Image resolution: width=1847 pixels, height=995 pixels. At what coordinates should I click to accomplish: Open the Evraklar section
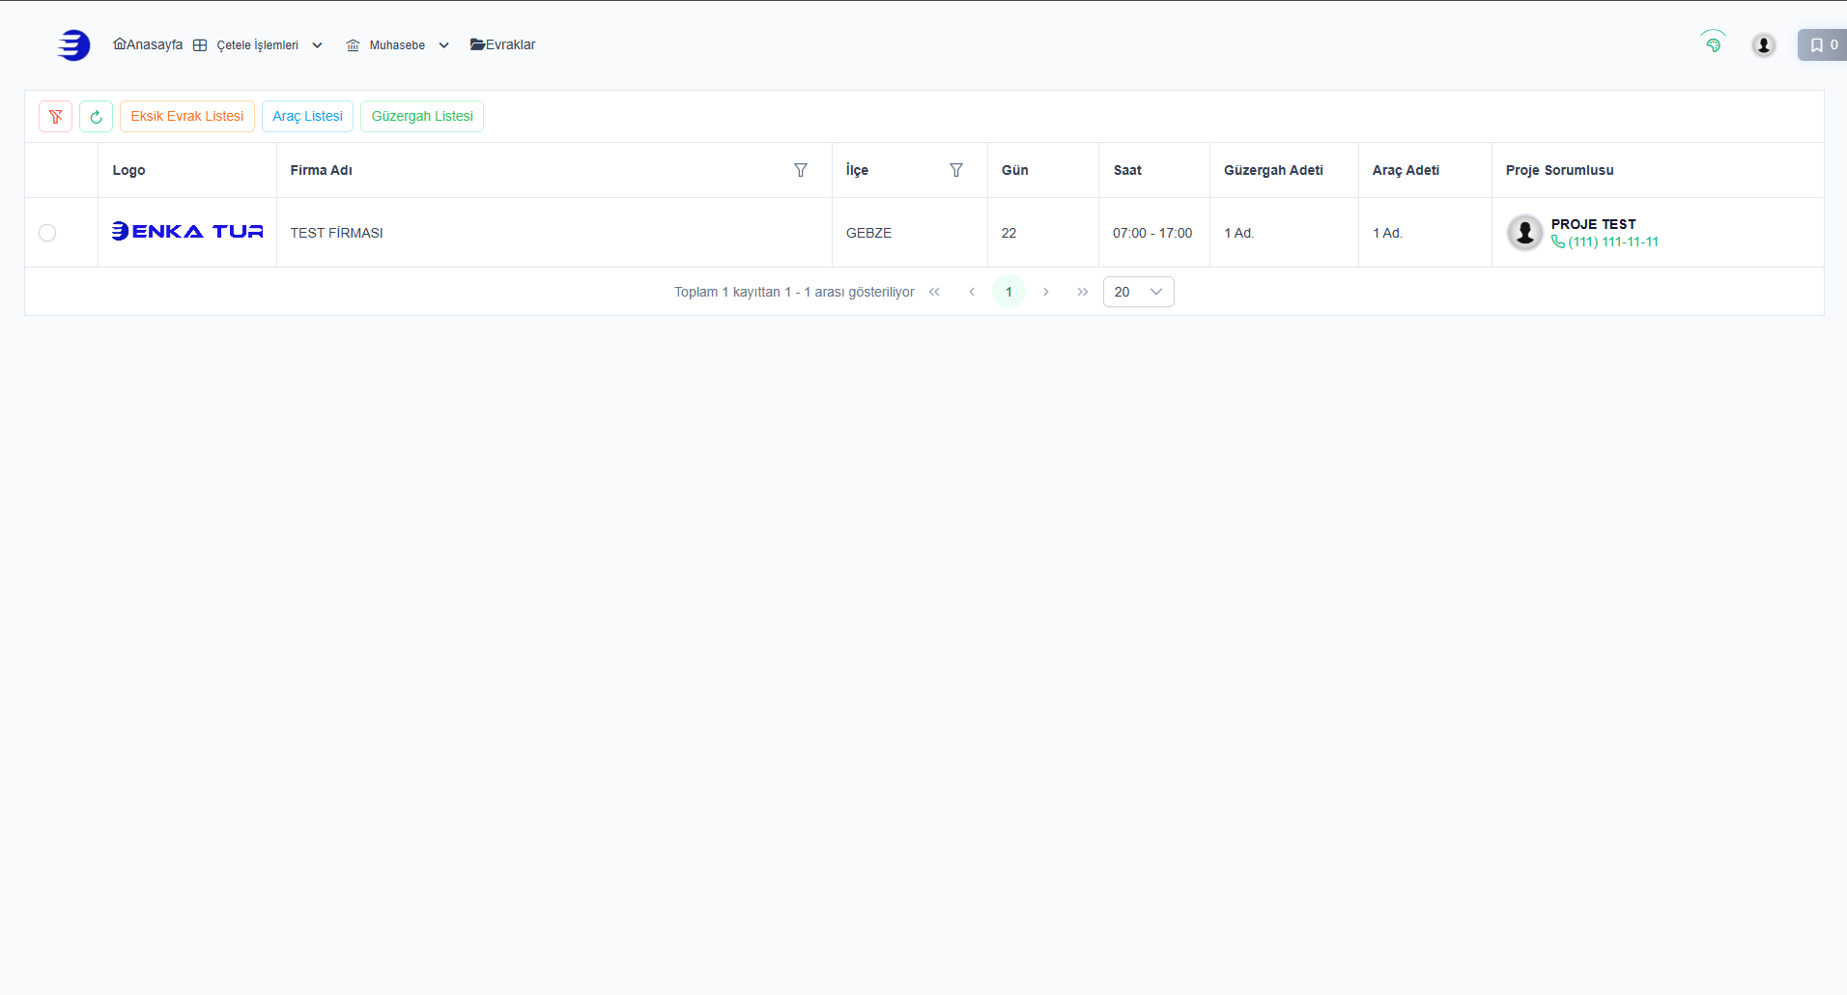pos(502,44)
